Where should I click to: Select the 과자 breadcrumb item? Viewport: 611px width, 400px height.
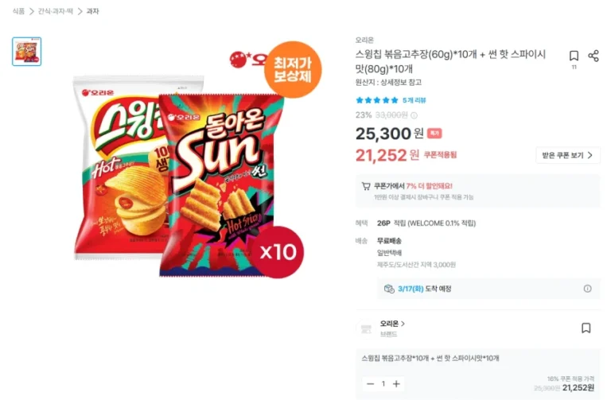(x=92, y=11)
